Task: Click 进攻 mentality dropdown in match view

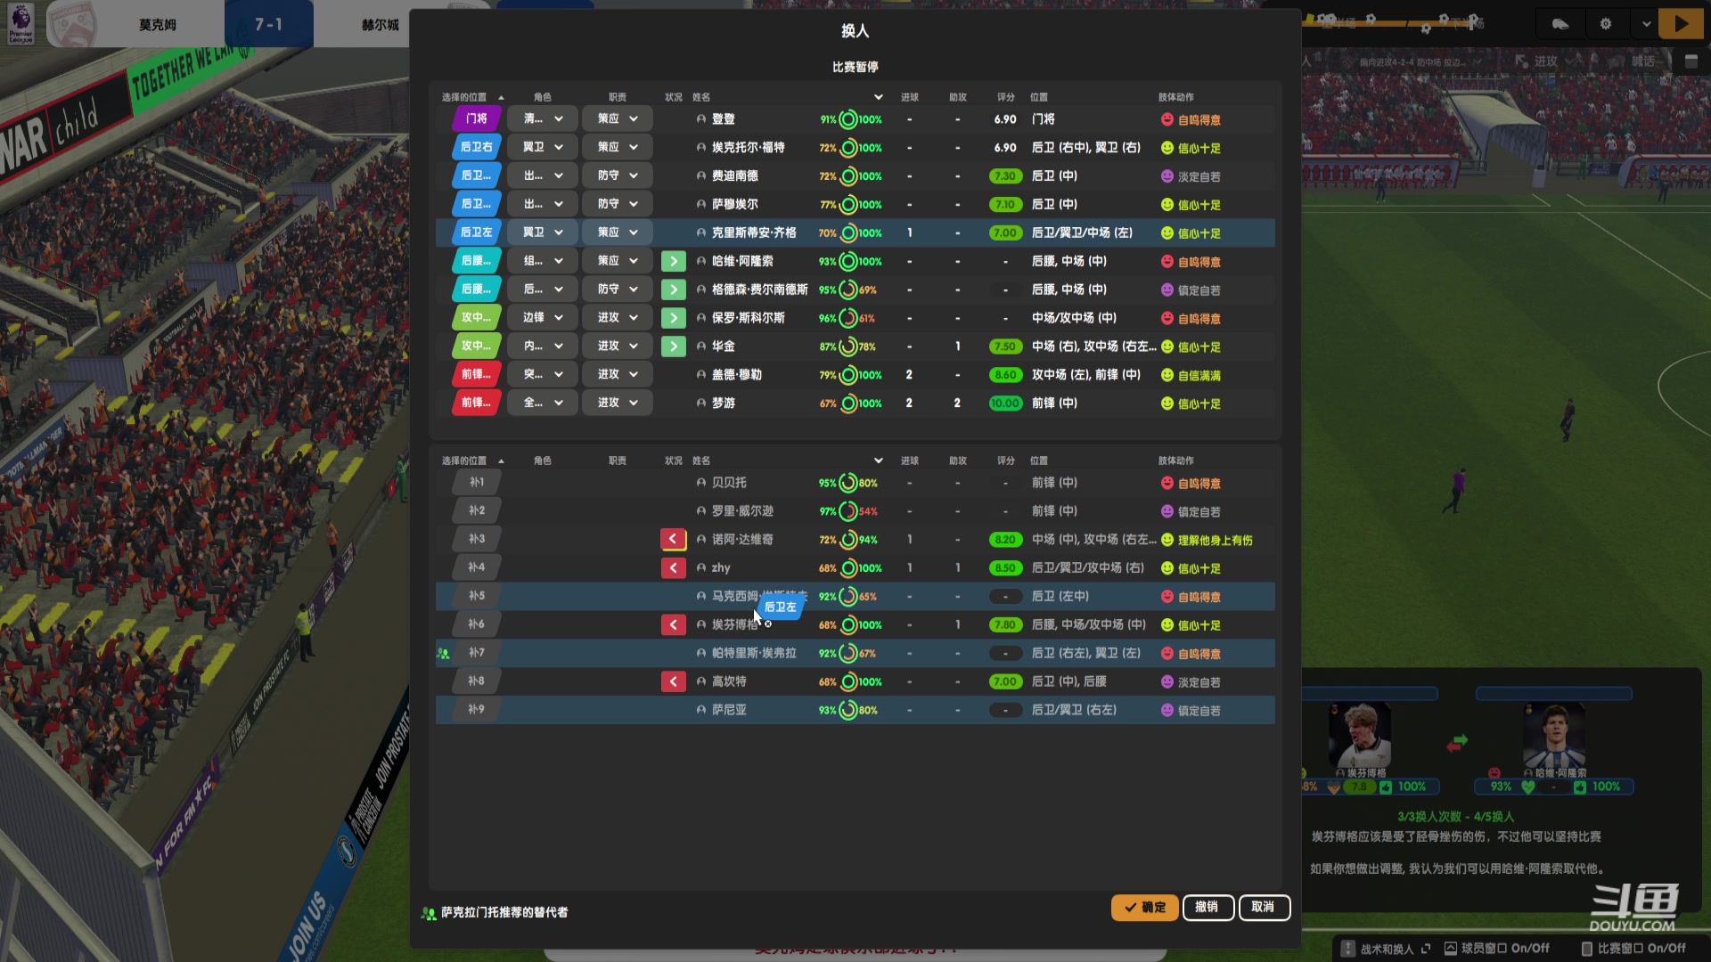Action: coord(1546,61)
